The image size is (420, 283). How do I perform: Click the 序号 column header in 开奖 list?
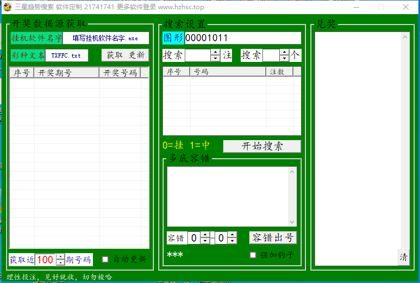point(22,73)
